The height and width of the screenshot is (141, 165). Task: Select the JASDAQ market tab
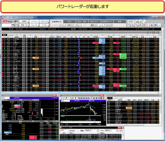11,35
